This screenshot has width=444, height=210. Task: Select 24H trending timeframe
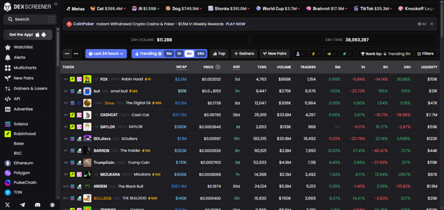200,53
